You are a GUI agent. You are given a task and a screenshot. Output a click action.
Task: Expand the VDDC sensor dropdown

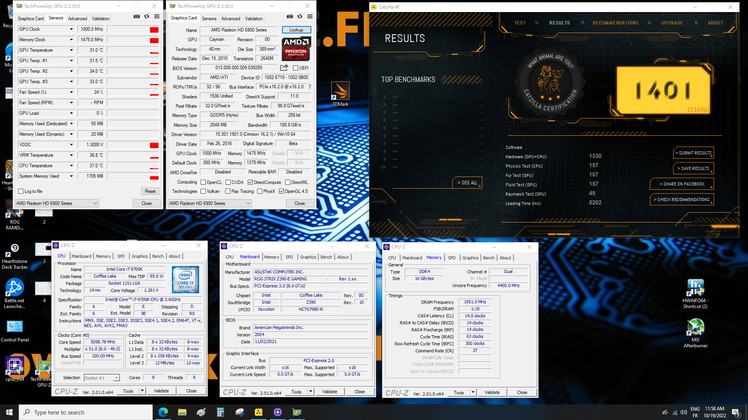pyautogui.click(x=71, y=145)
